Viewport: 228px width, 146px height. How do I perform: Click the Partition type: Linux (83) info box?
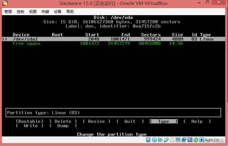[x=114, y=113]
